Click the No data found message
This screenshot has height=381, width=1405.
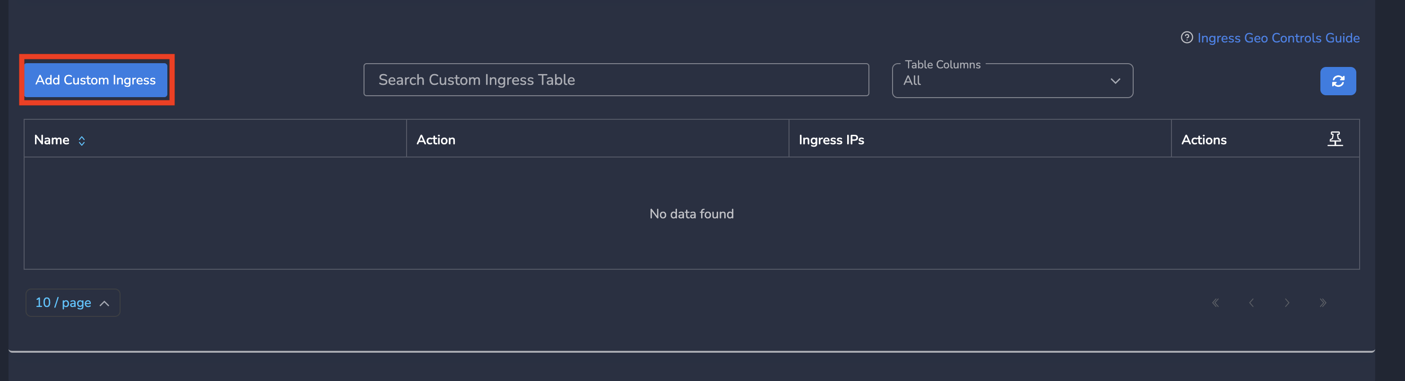pyautogui.click(x=691, y=214)
